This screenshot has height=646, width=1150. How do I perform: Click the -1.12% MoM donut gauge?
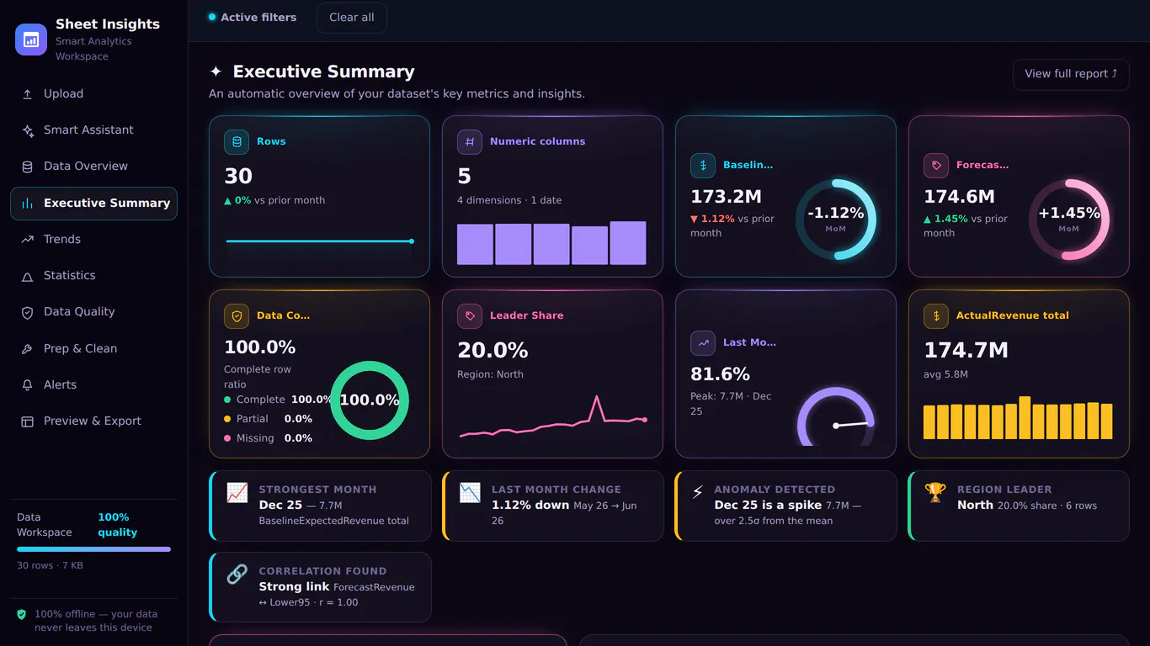tap(836, 219)
